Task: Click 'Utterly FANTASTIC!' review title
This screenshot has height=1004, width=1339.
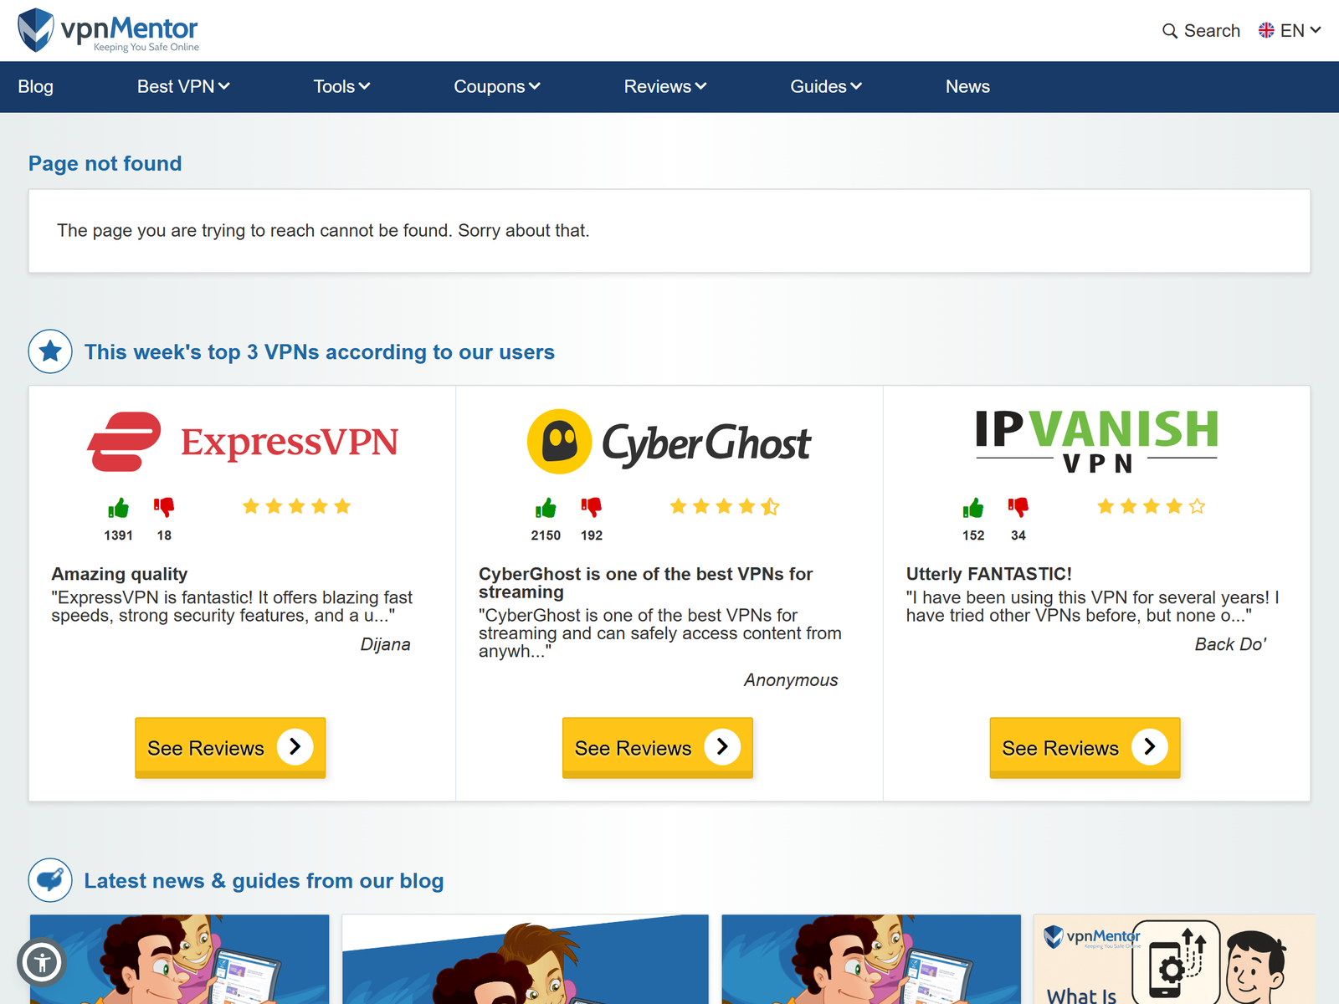Action: 989,574
